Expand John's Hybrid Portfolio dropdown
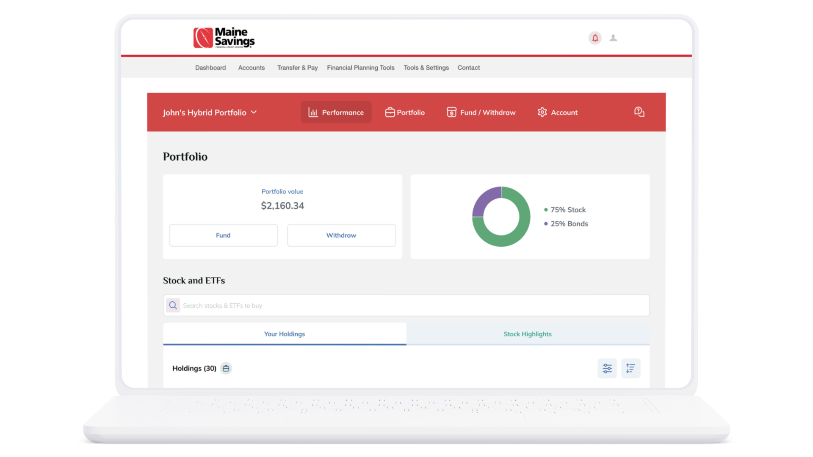Viewport: 813px width, 457px height. click(x=210, y=113)
